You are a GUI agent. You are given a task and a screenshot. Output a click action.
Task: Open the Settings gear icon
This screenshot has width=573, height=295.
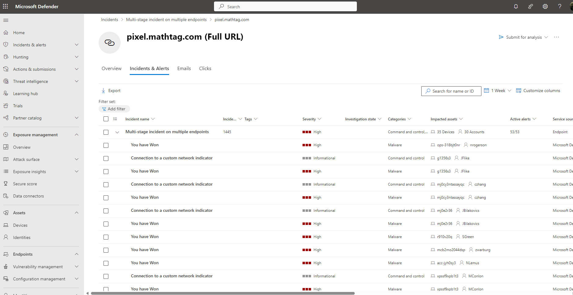click(x=545, y=6)
